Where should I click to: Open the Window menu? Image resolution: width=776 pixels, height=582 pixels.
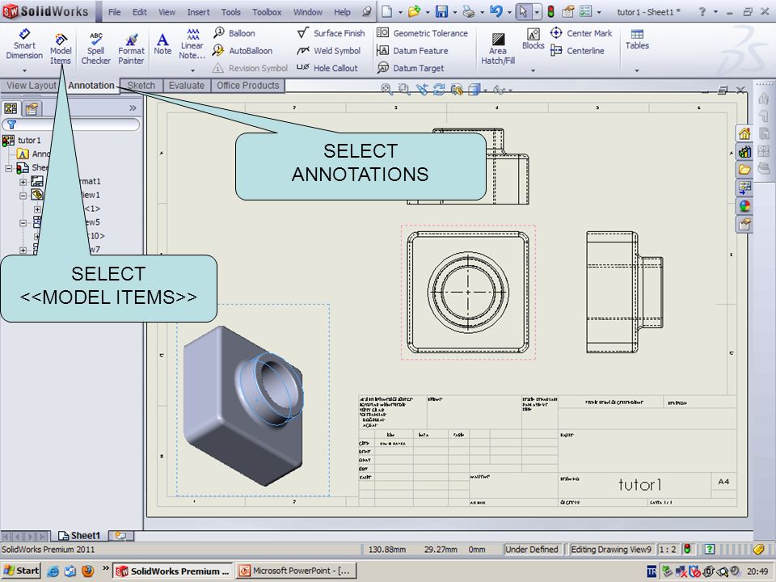click(308, 12)
